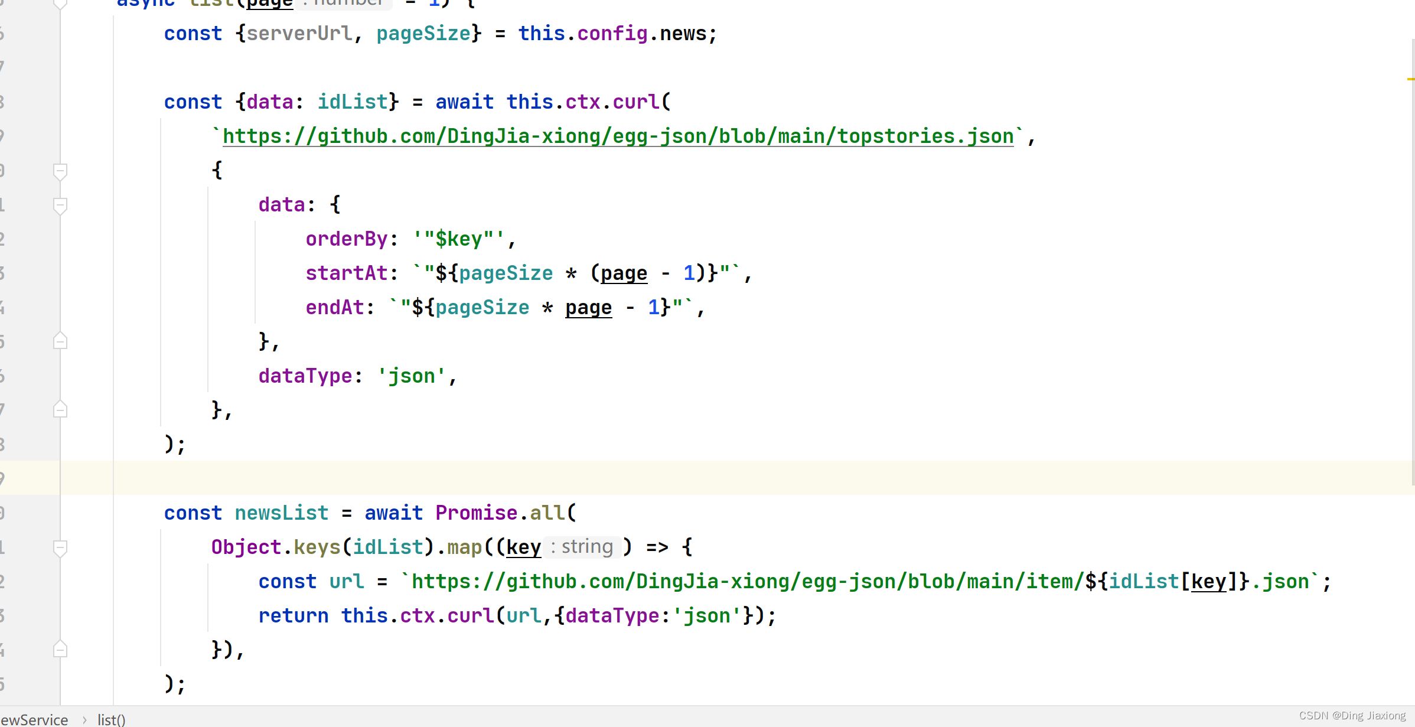Click 'startAt' property name
Screen dimensions: 1415x727
pos(347,273)
